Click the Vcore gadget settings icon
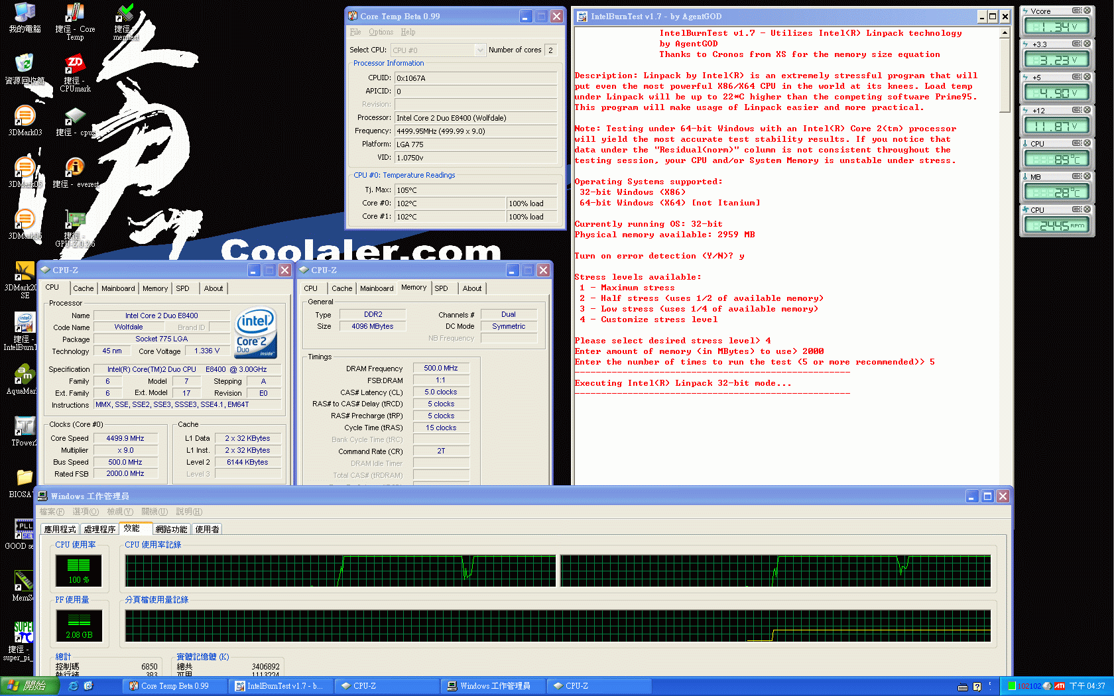This screenshot has width=1114, height=696. click(x=1077, y=11)
